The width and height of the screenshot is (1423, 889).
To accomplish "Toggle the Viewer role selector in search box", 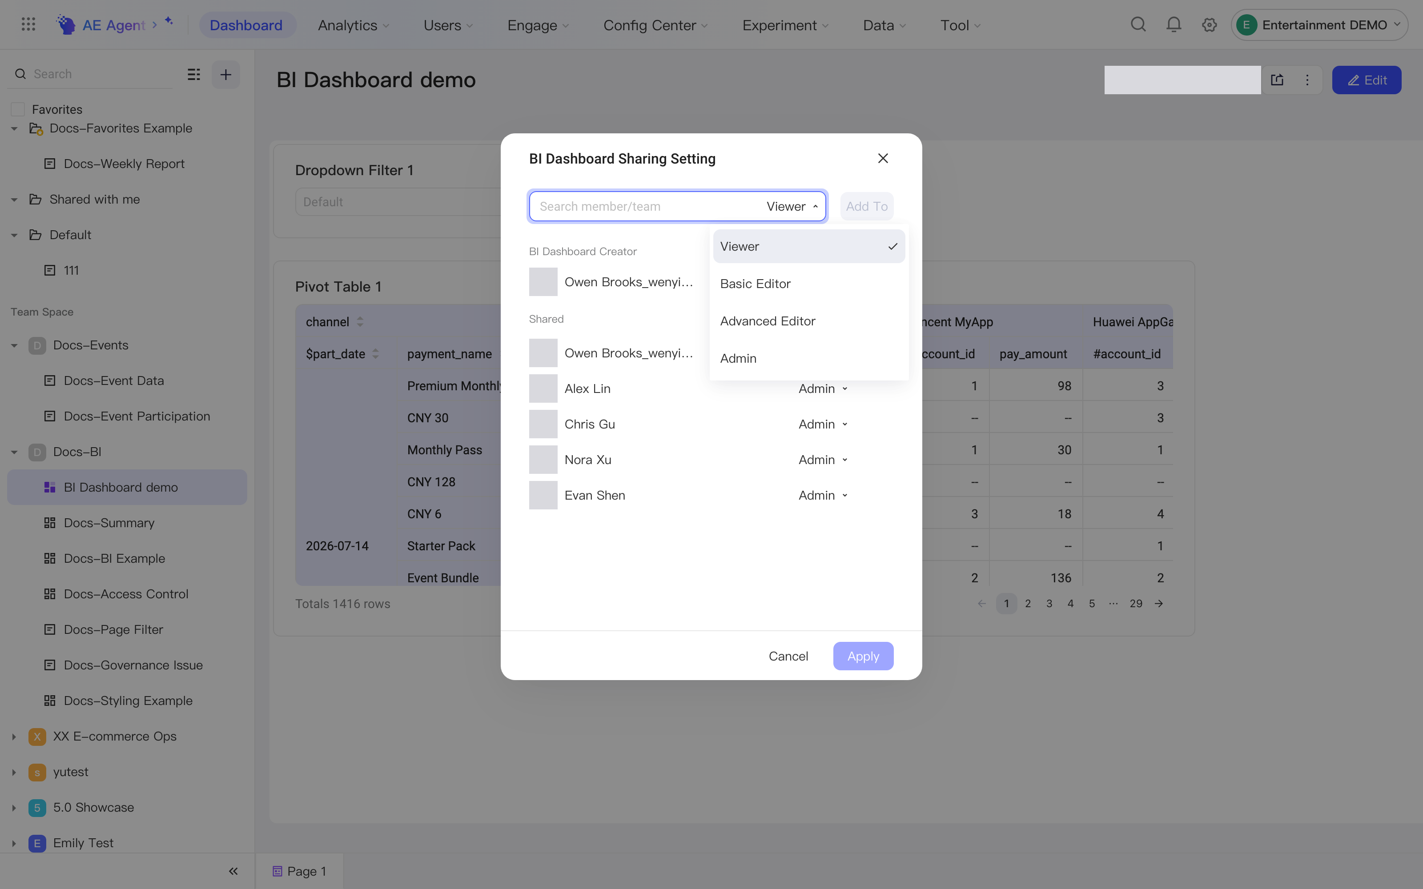I will click(x=792, y=206).
